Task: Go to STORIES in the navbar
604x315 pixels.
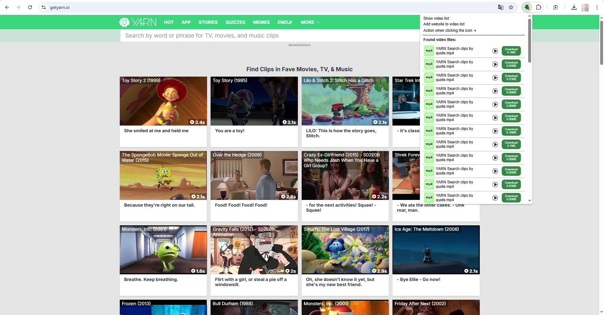Action: (208, 22)
